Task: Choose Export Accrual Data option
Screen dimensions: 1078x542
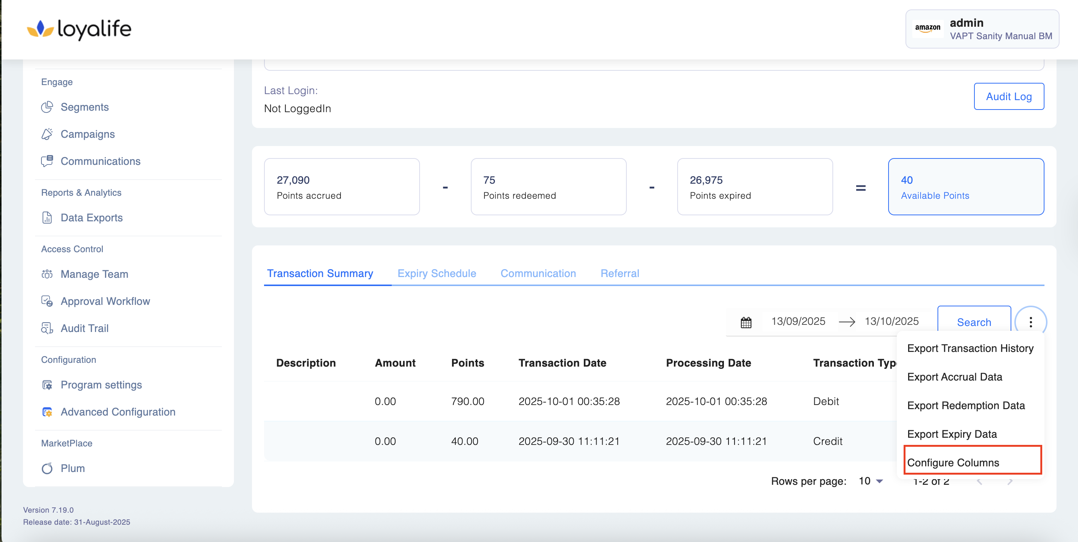Action: (954, 377)
